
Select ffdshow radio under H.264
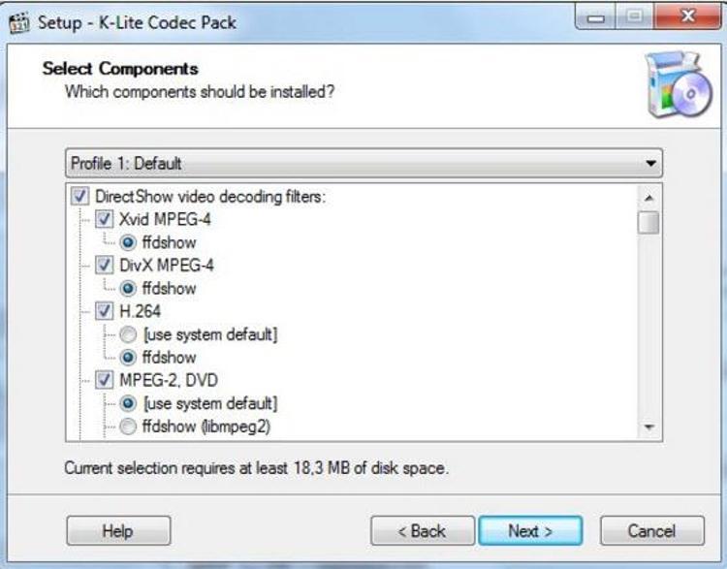click(129, 357)
